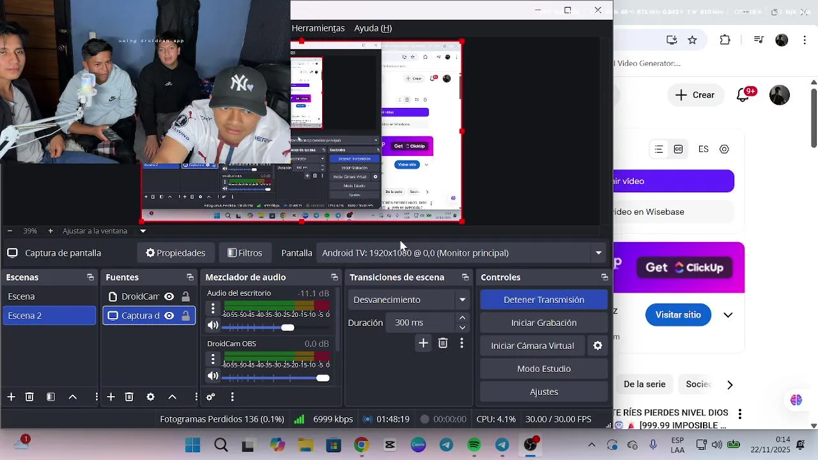Select the De la serie chip

[x=645, y=384]
